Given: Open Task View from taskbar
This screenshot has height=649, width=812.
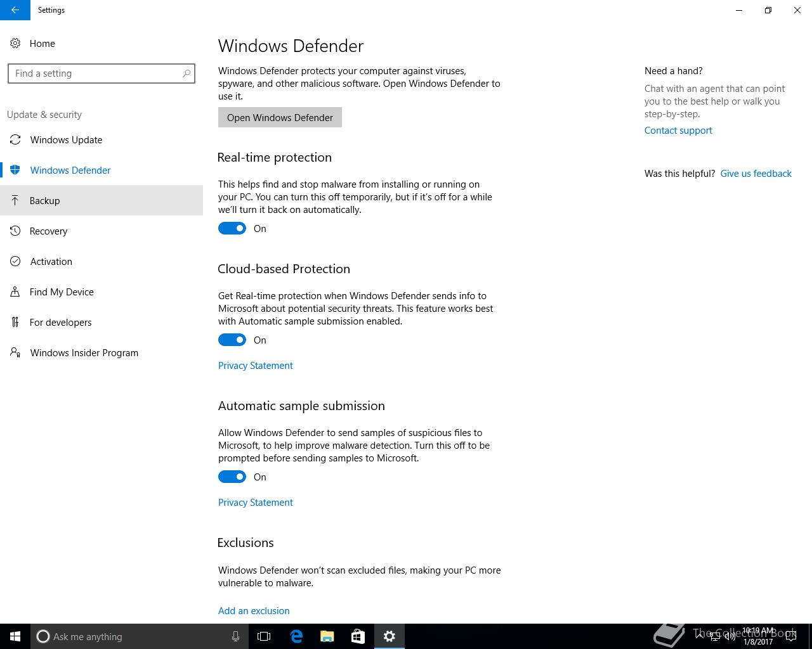Looking at the screenshot, I should click(264, 636).
